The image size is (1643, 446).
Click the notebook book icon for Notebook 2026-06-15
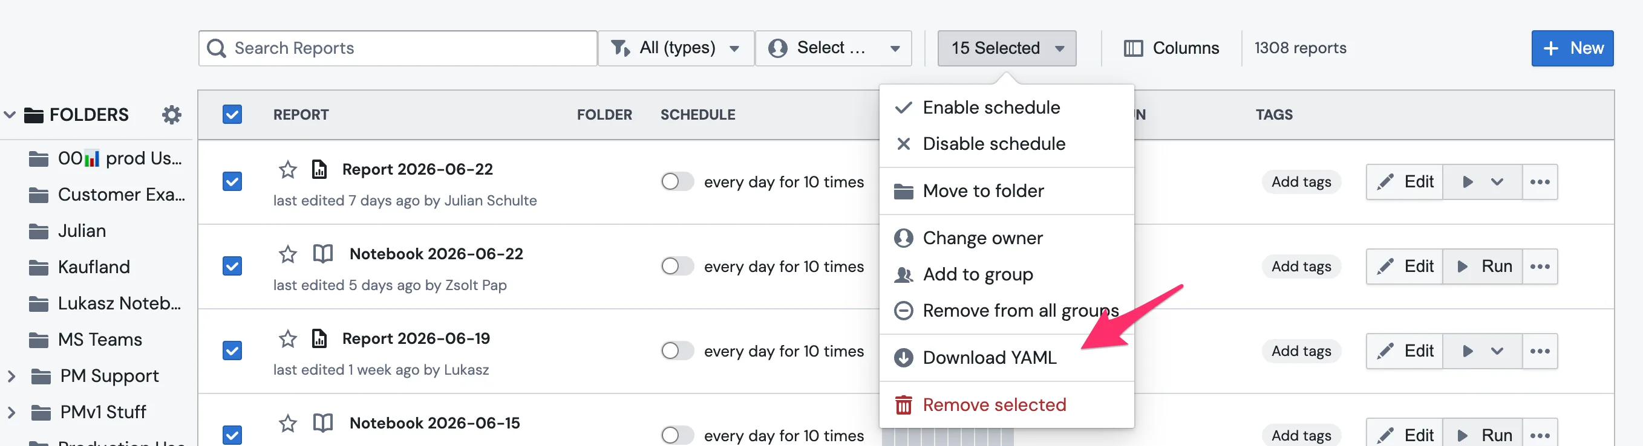click(323, 423)
